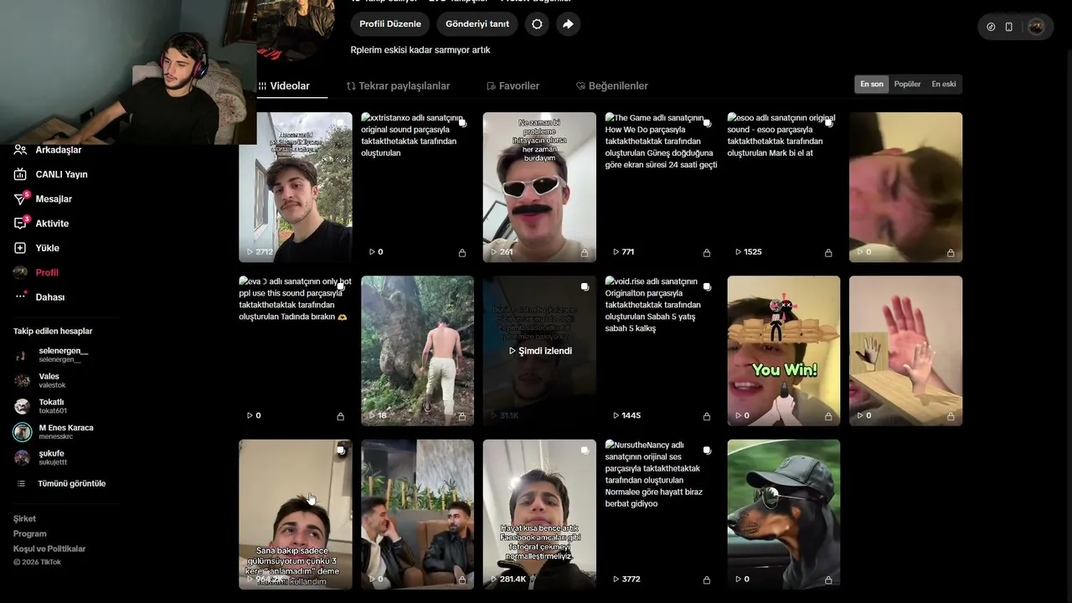This screenshot has height=603, width=1072.
Task: Click the Vales account name
Action: (x=49, y=377)
